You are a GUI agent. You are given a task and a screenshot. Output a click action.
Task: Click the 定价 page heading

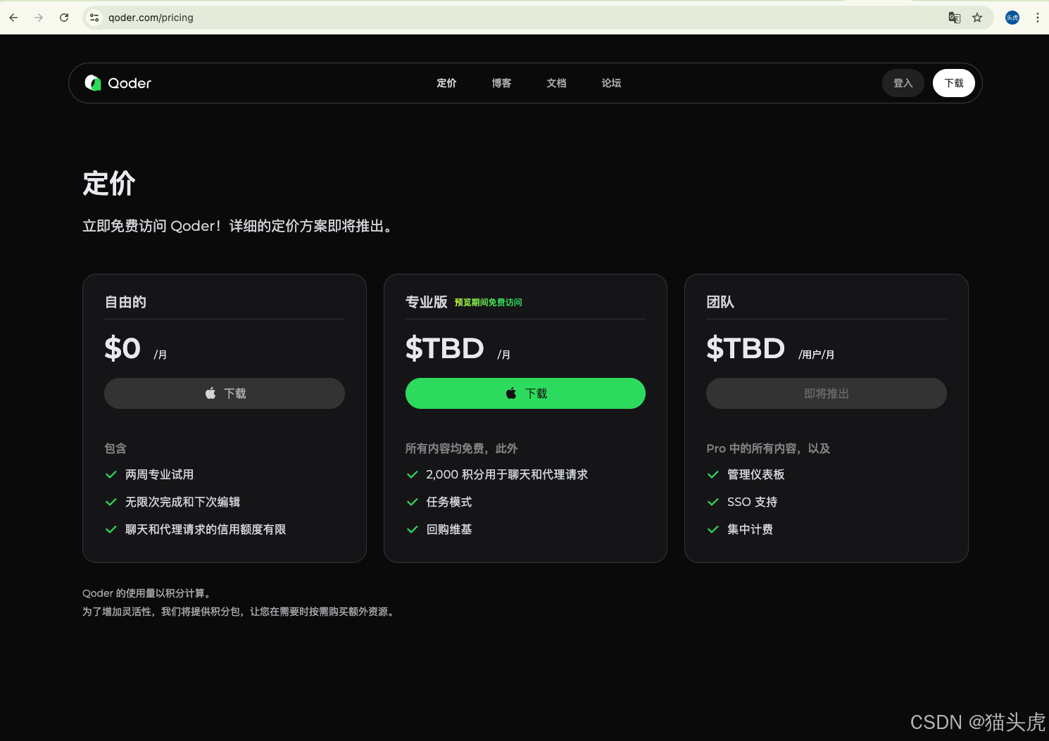tap(109, 184)
